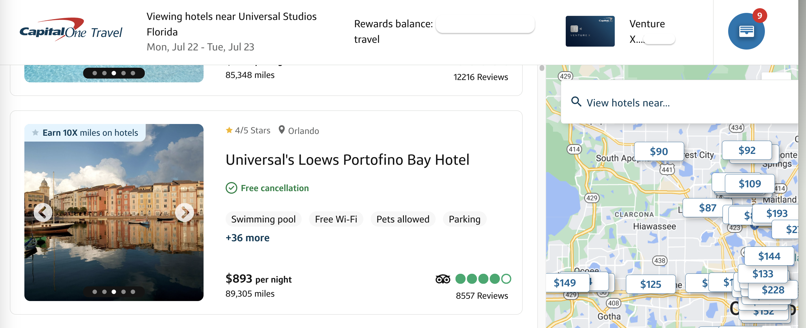Click the Tripadvisor owl icon for Portofino
This screenshot has height=328, width=806.
click(443, 279)
